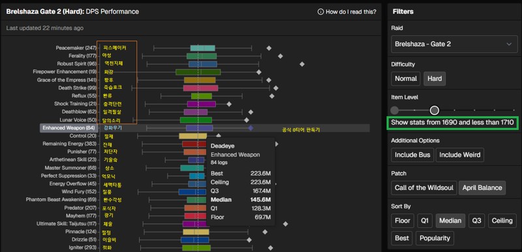The image size is (522, 252).
Task: Click the Grace of the Empress (141) label
Action: 67,80
